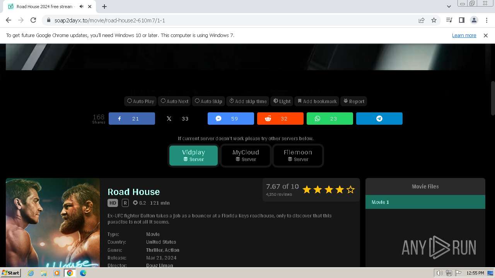Screen dimensions: 495x278
Task: Open media controls in Chrome toolbar
Action: click(x=449, y=20)
